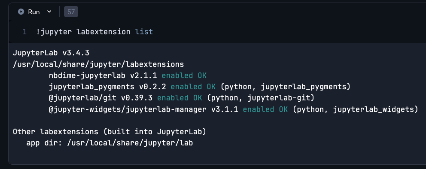Click the execution count badge 57
Image resolution: width=426 pixels, height=169 pixels.
pyautogui.click(x=71, y=12)
